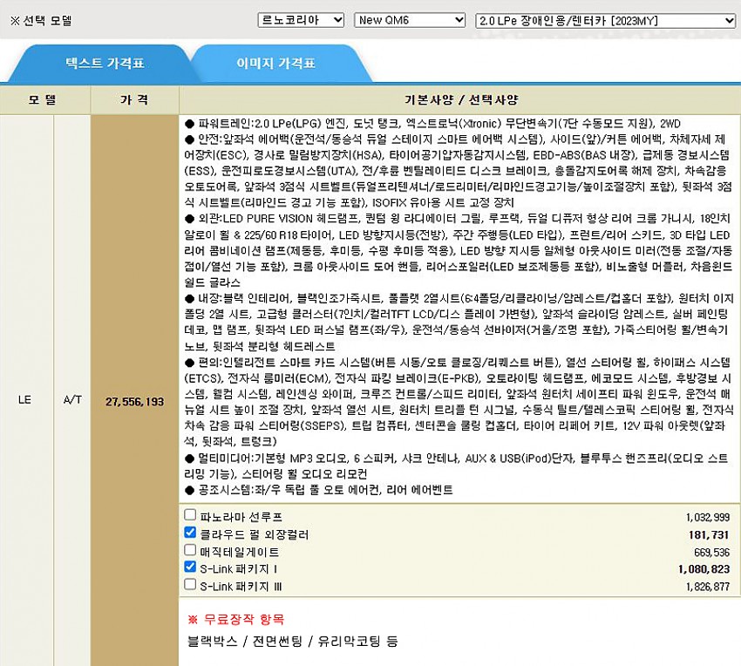
Task: Uncheck the 클라우드 펄 외장컬러 checkbox
Action: pos(190,533)
